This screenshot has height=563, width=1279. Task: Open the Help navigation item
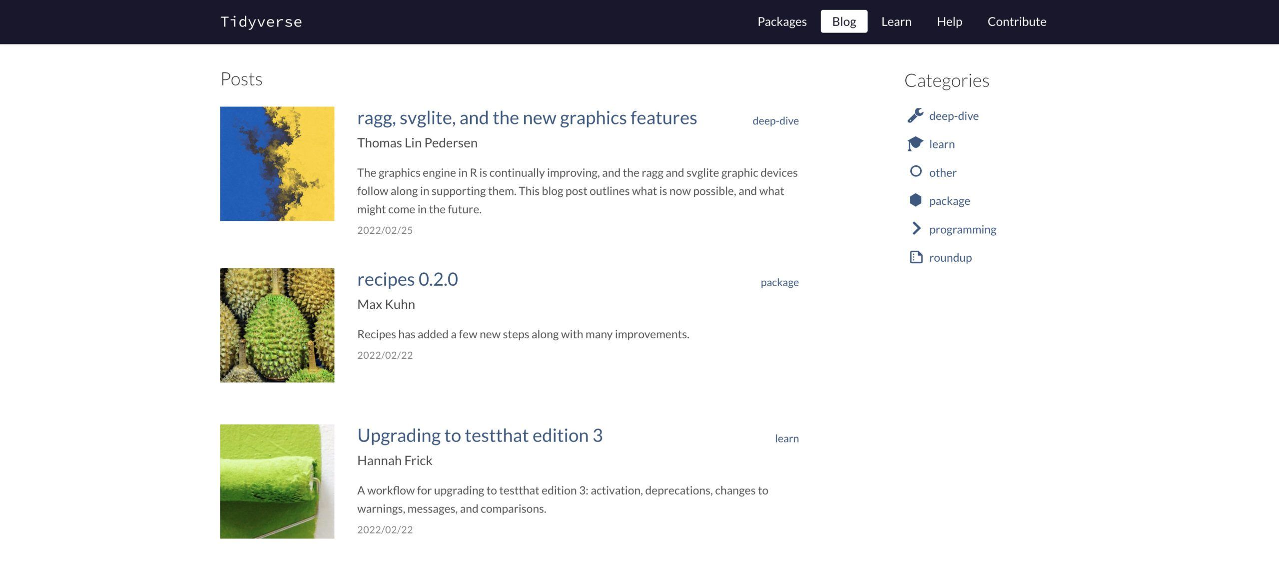coord(949,21)
